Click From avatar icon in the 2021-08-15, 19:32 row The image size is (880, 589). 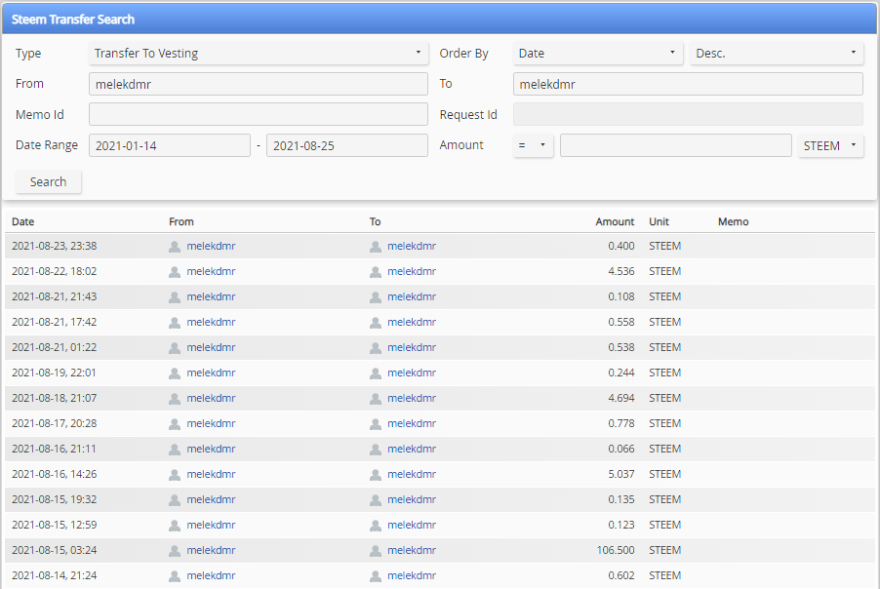pyautogui.click(x=175, y=500)
